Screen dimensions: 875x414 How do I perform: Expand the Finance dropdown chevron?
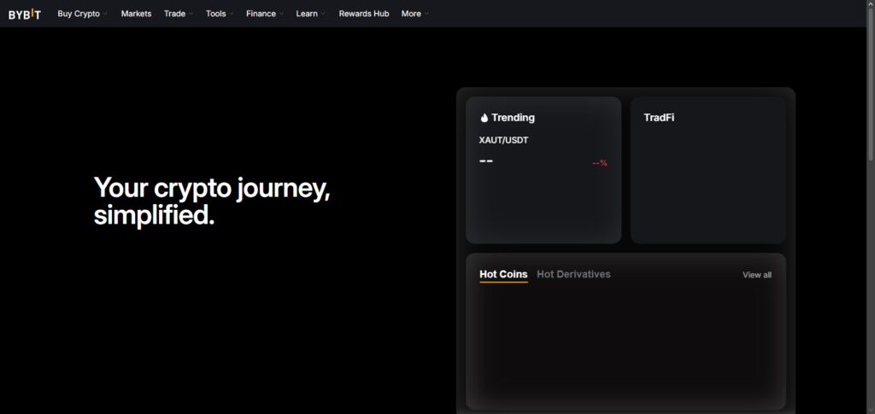[281, 14]
